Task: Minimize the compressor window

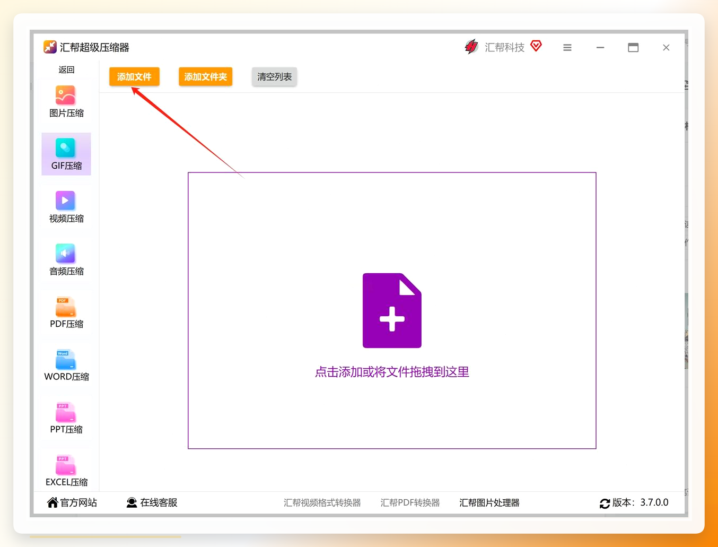Action: (600, 48)
